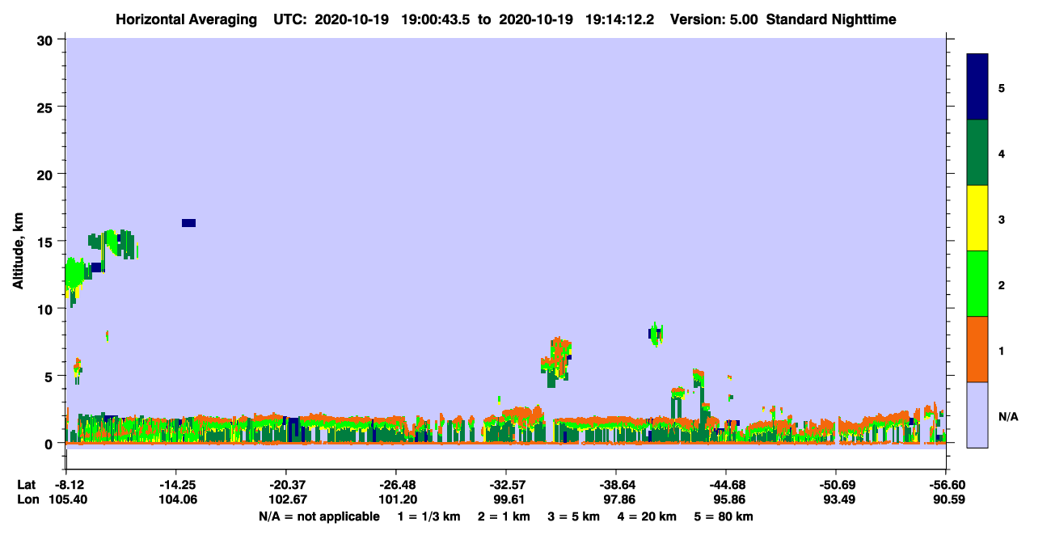Click the 'N/A = not applicable' legend note

[319, 516]
